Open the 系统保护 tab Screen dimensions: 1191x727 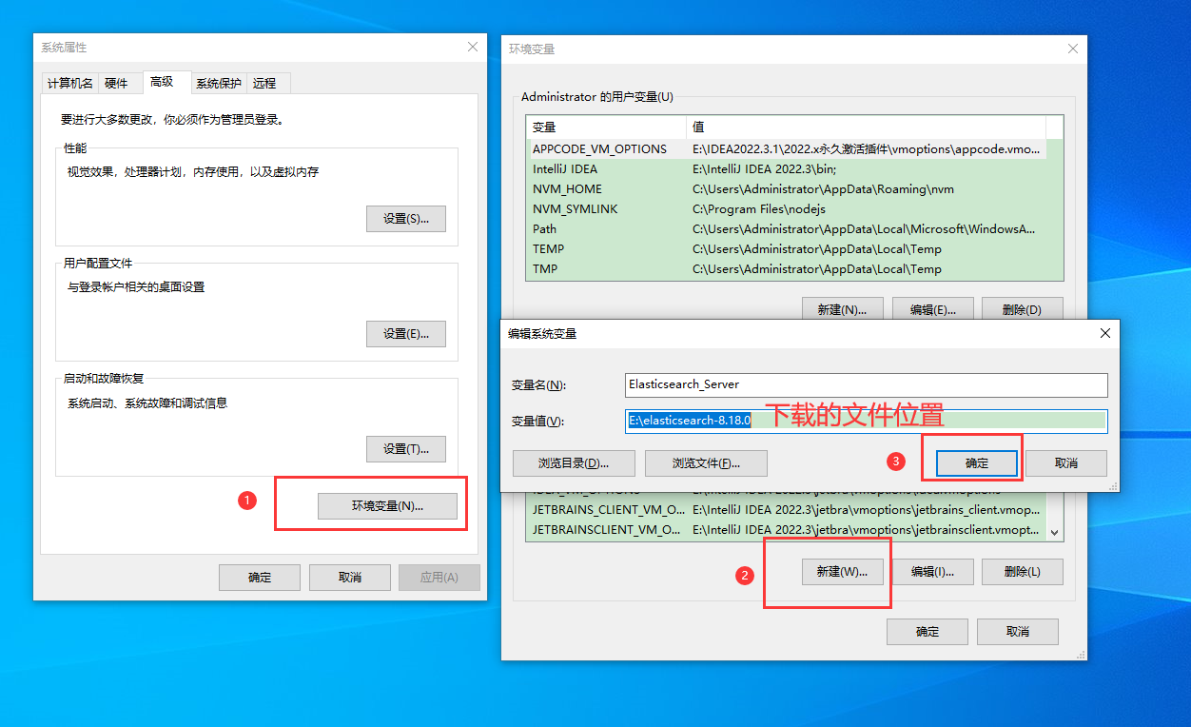(219, 84)
